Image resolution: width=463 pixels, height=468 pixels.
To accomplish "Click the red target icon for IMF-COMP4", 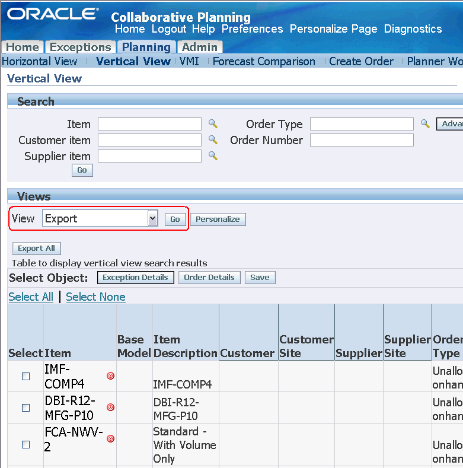I will click(x=111, y=376).
